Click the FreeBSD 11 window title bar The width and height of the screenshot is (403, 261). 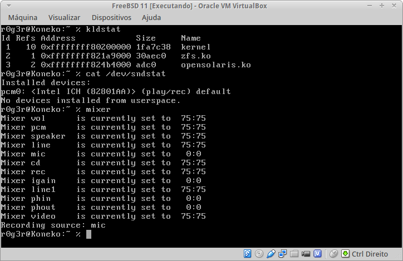201,6
